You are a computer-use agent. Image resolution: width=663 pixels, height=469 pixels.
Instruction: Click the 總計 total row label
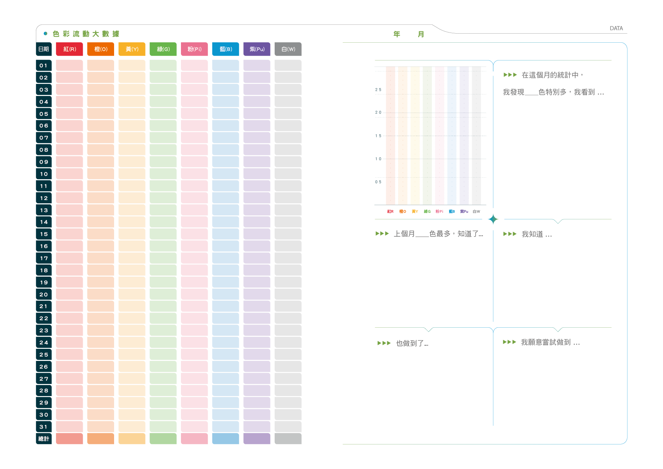tap(44, 439)
